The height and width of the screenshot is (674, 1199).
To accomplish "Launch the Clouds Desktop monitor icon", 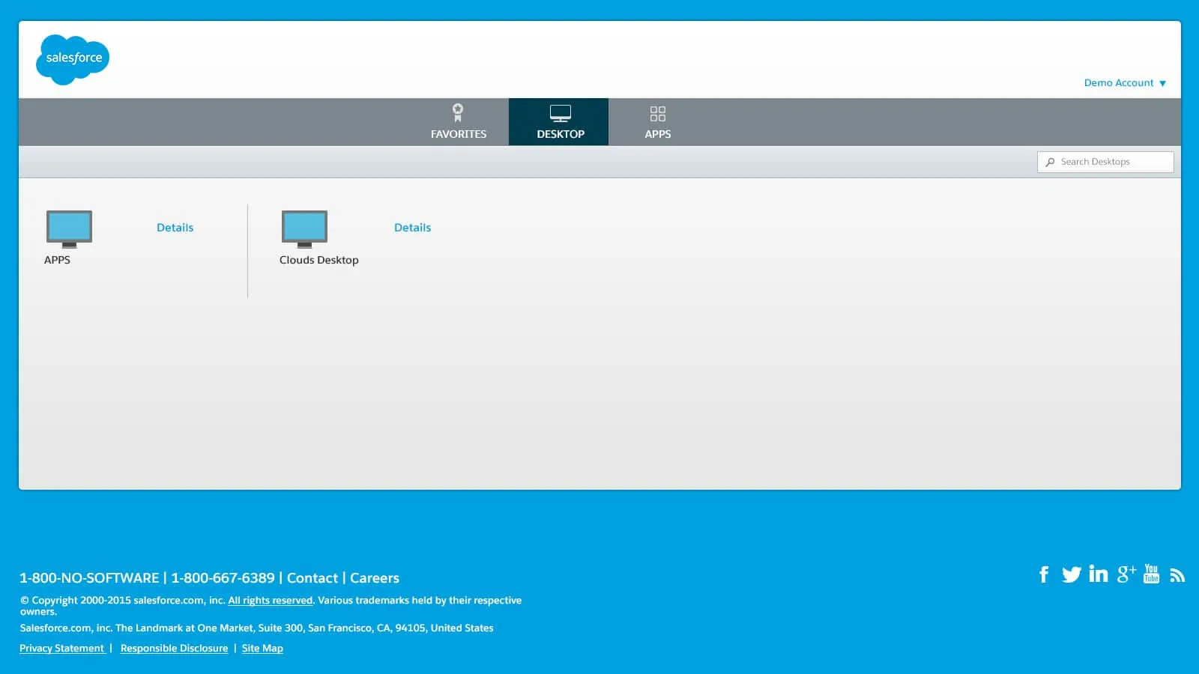I will click(304, 229).
